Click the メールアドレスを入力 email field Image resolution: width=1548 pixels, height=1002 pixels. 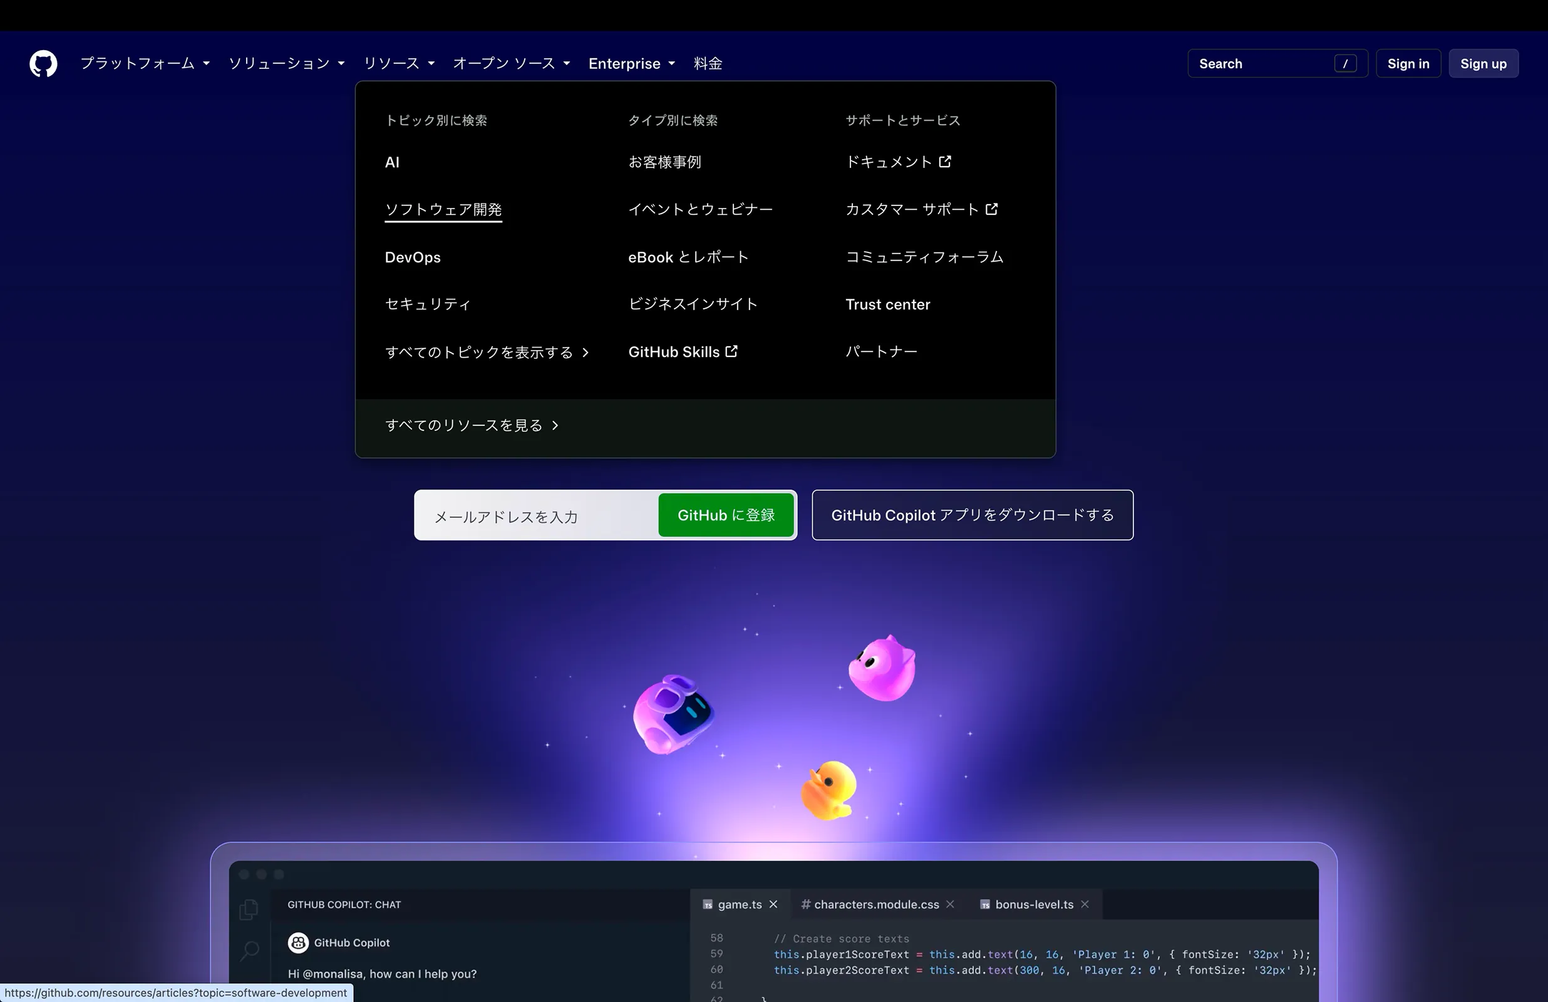537,515
